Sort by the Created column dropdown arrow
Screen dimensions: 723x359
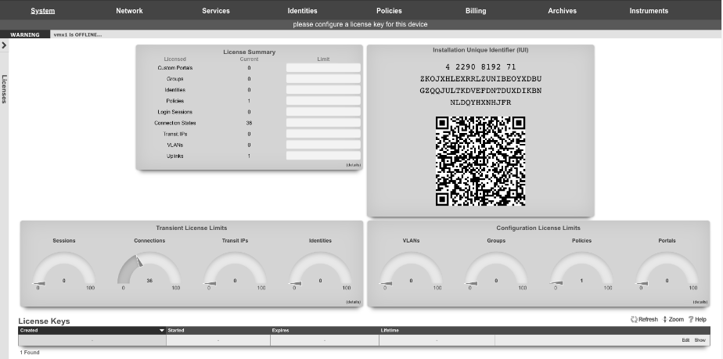162,330
